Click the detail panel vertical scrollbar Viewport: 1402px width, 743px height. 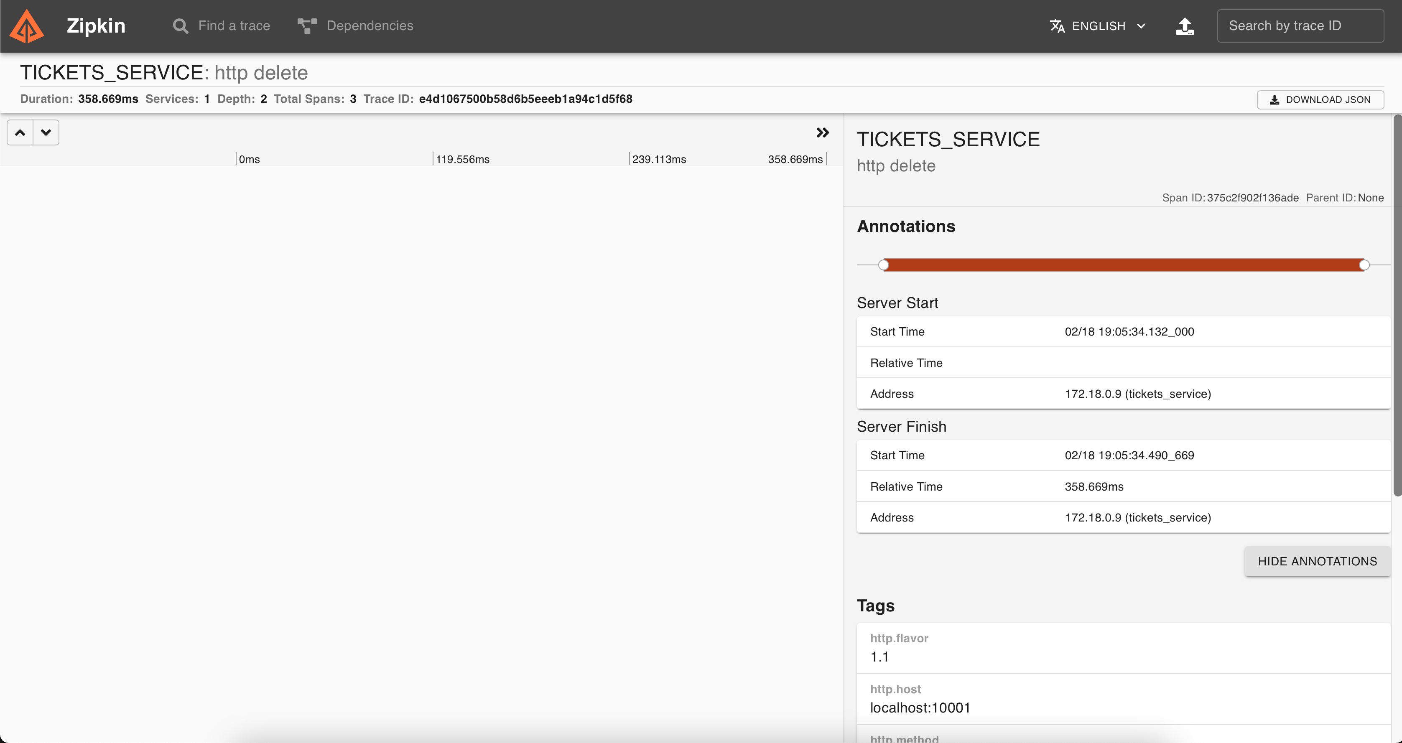click(1397, 305)
